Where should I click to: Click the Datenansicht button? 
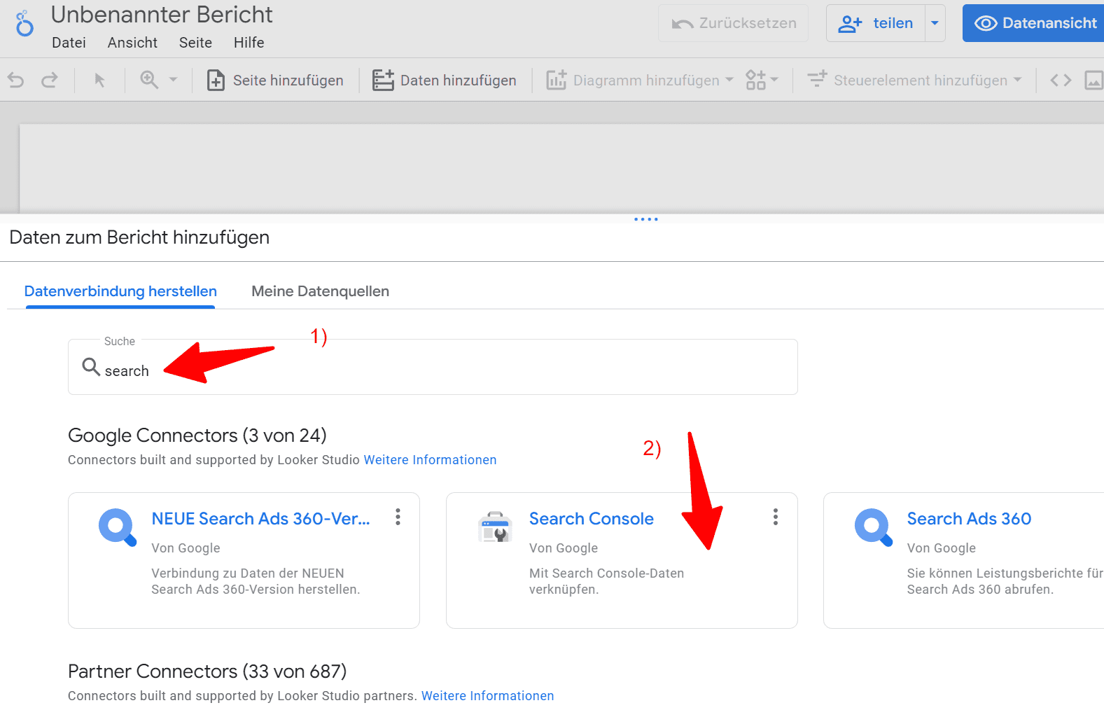[1033, 23]
